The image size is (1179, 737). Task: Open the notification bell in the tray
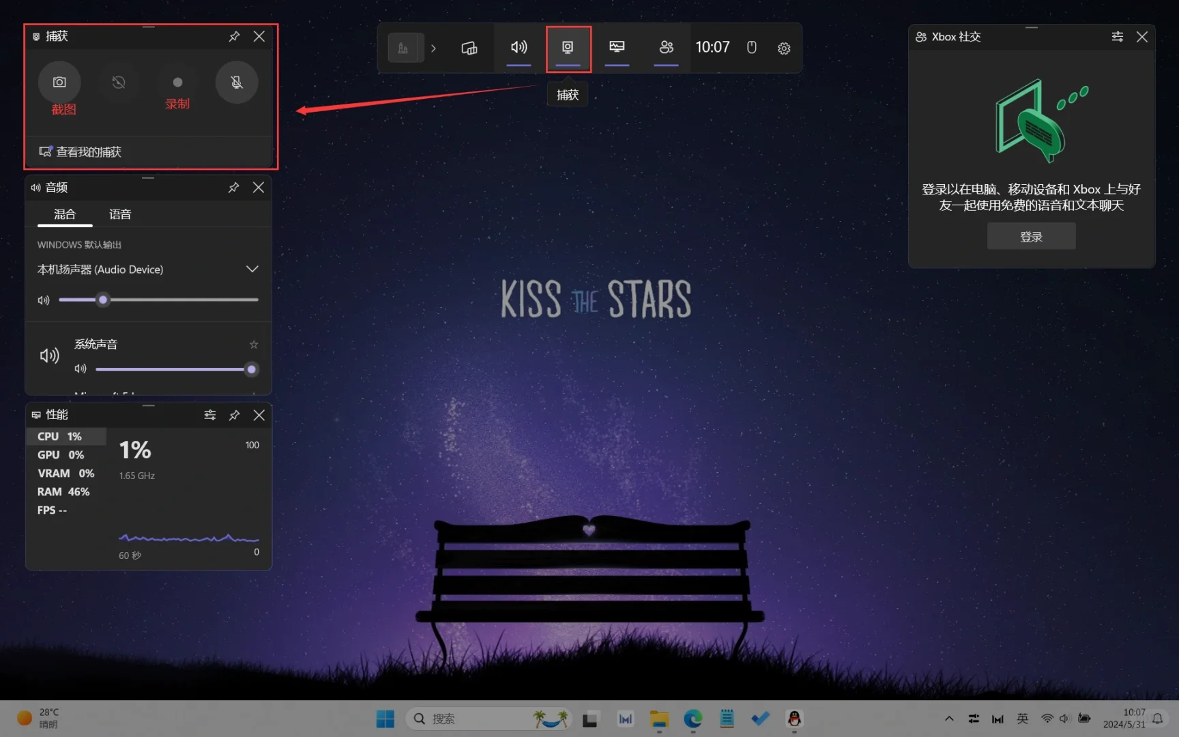click(x=1158, y=719)
